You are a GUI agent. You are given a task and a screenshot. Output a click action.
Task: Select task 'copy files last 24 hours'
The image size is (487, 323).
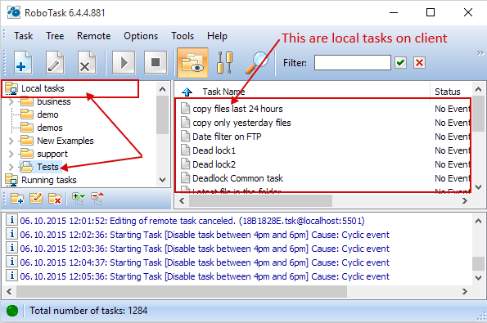point(237,109)
